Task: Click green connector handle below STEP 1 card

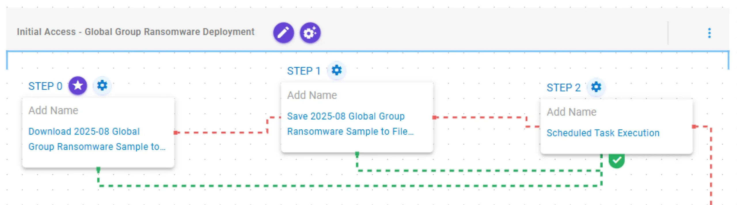Action: click(x=357, y=155)
